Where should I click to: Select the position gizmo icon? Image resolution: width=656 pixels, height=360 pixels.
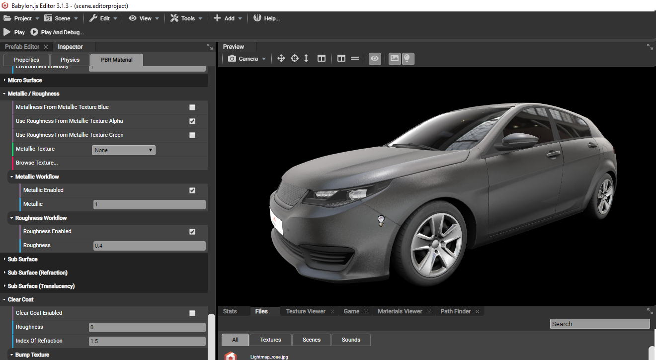pos(281,58)
